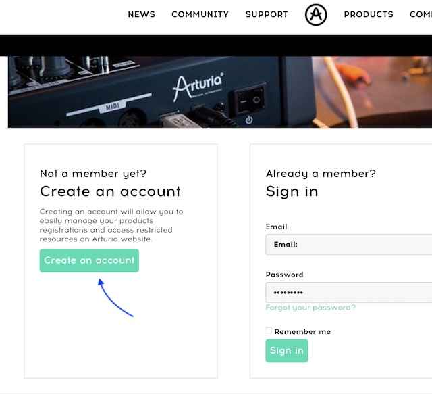Click the Already a member? text
Screen dimensions: 432x405
321,174
